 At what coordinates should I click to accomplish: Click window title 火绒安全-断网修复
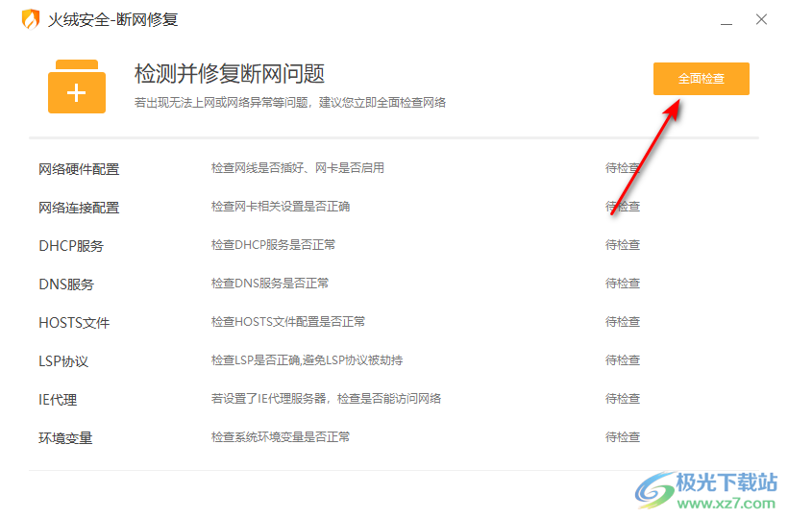pos(112,19)
